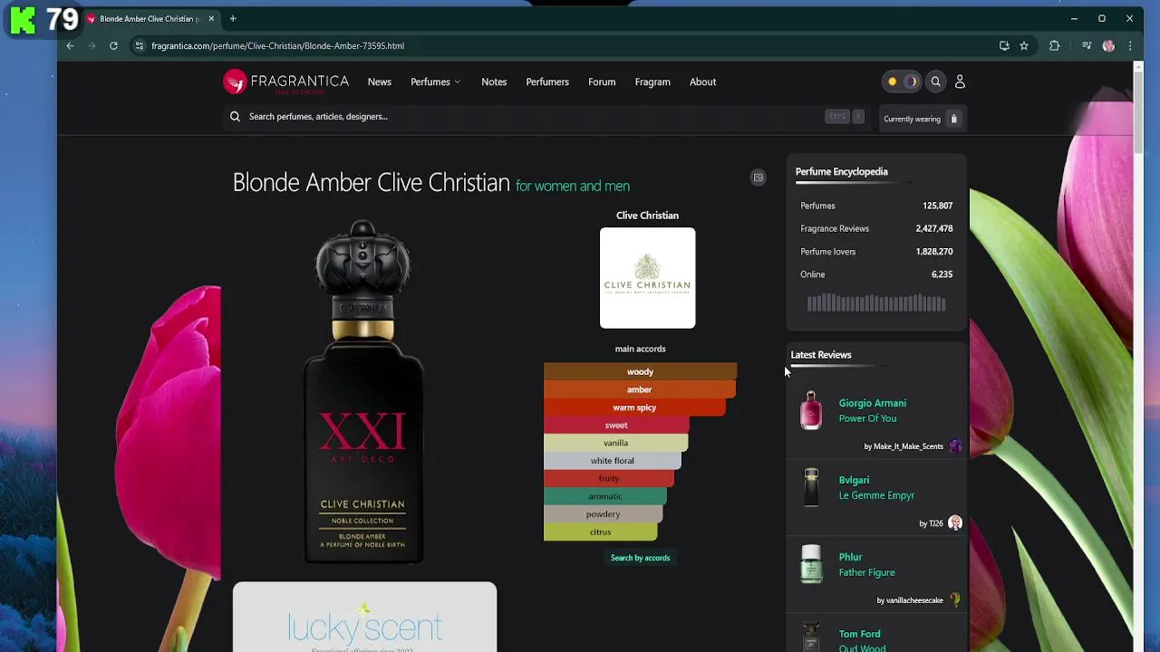Open the Fragram section
Image resolution: width=1160 pixels, height=652 pixels.
coord(652,81)
